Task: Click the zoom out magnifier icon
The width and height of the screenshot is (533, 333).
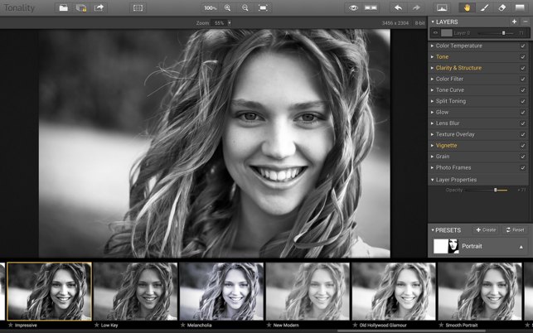Action: tap(245, 7)
